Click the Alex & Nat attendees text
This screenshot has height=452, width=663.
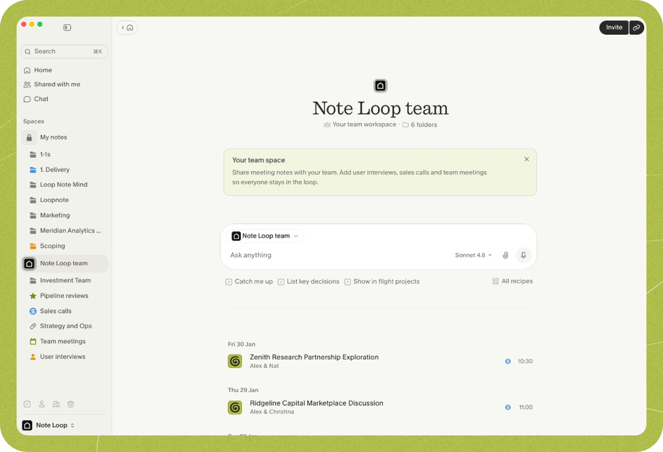point(264,366)
